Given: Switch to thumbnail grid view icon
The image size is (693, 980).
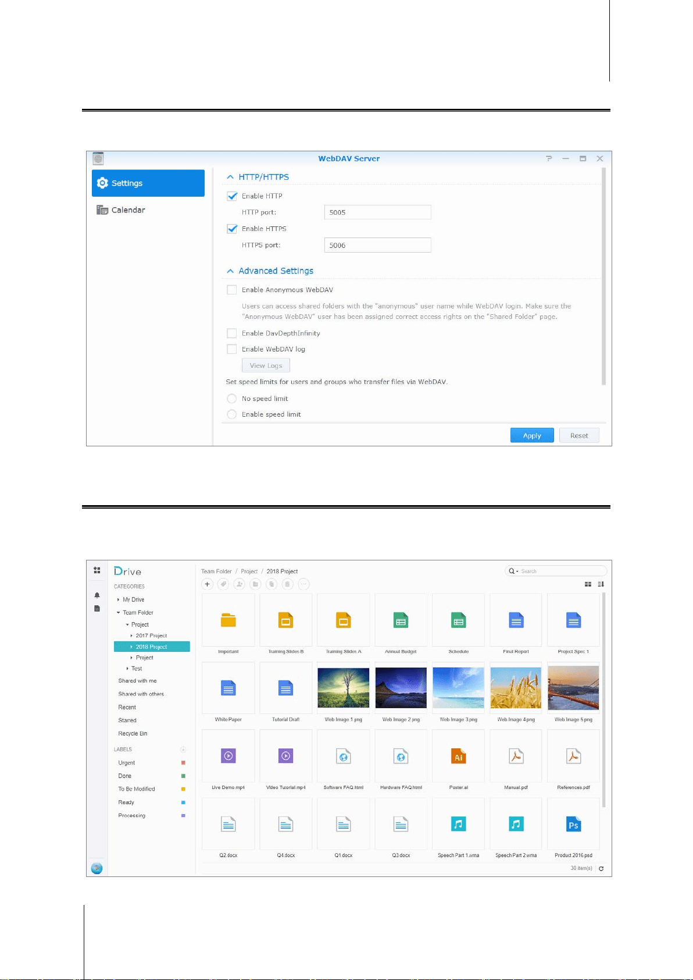Looking at the screenshot, I should coord(588,584).
